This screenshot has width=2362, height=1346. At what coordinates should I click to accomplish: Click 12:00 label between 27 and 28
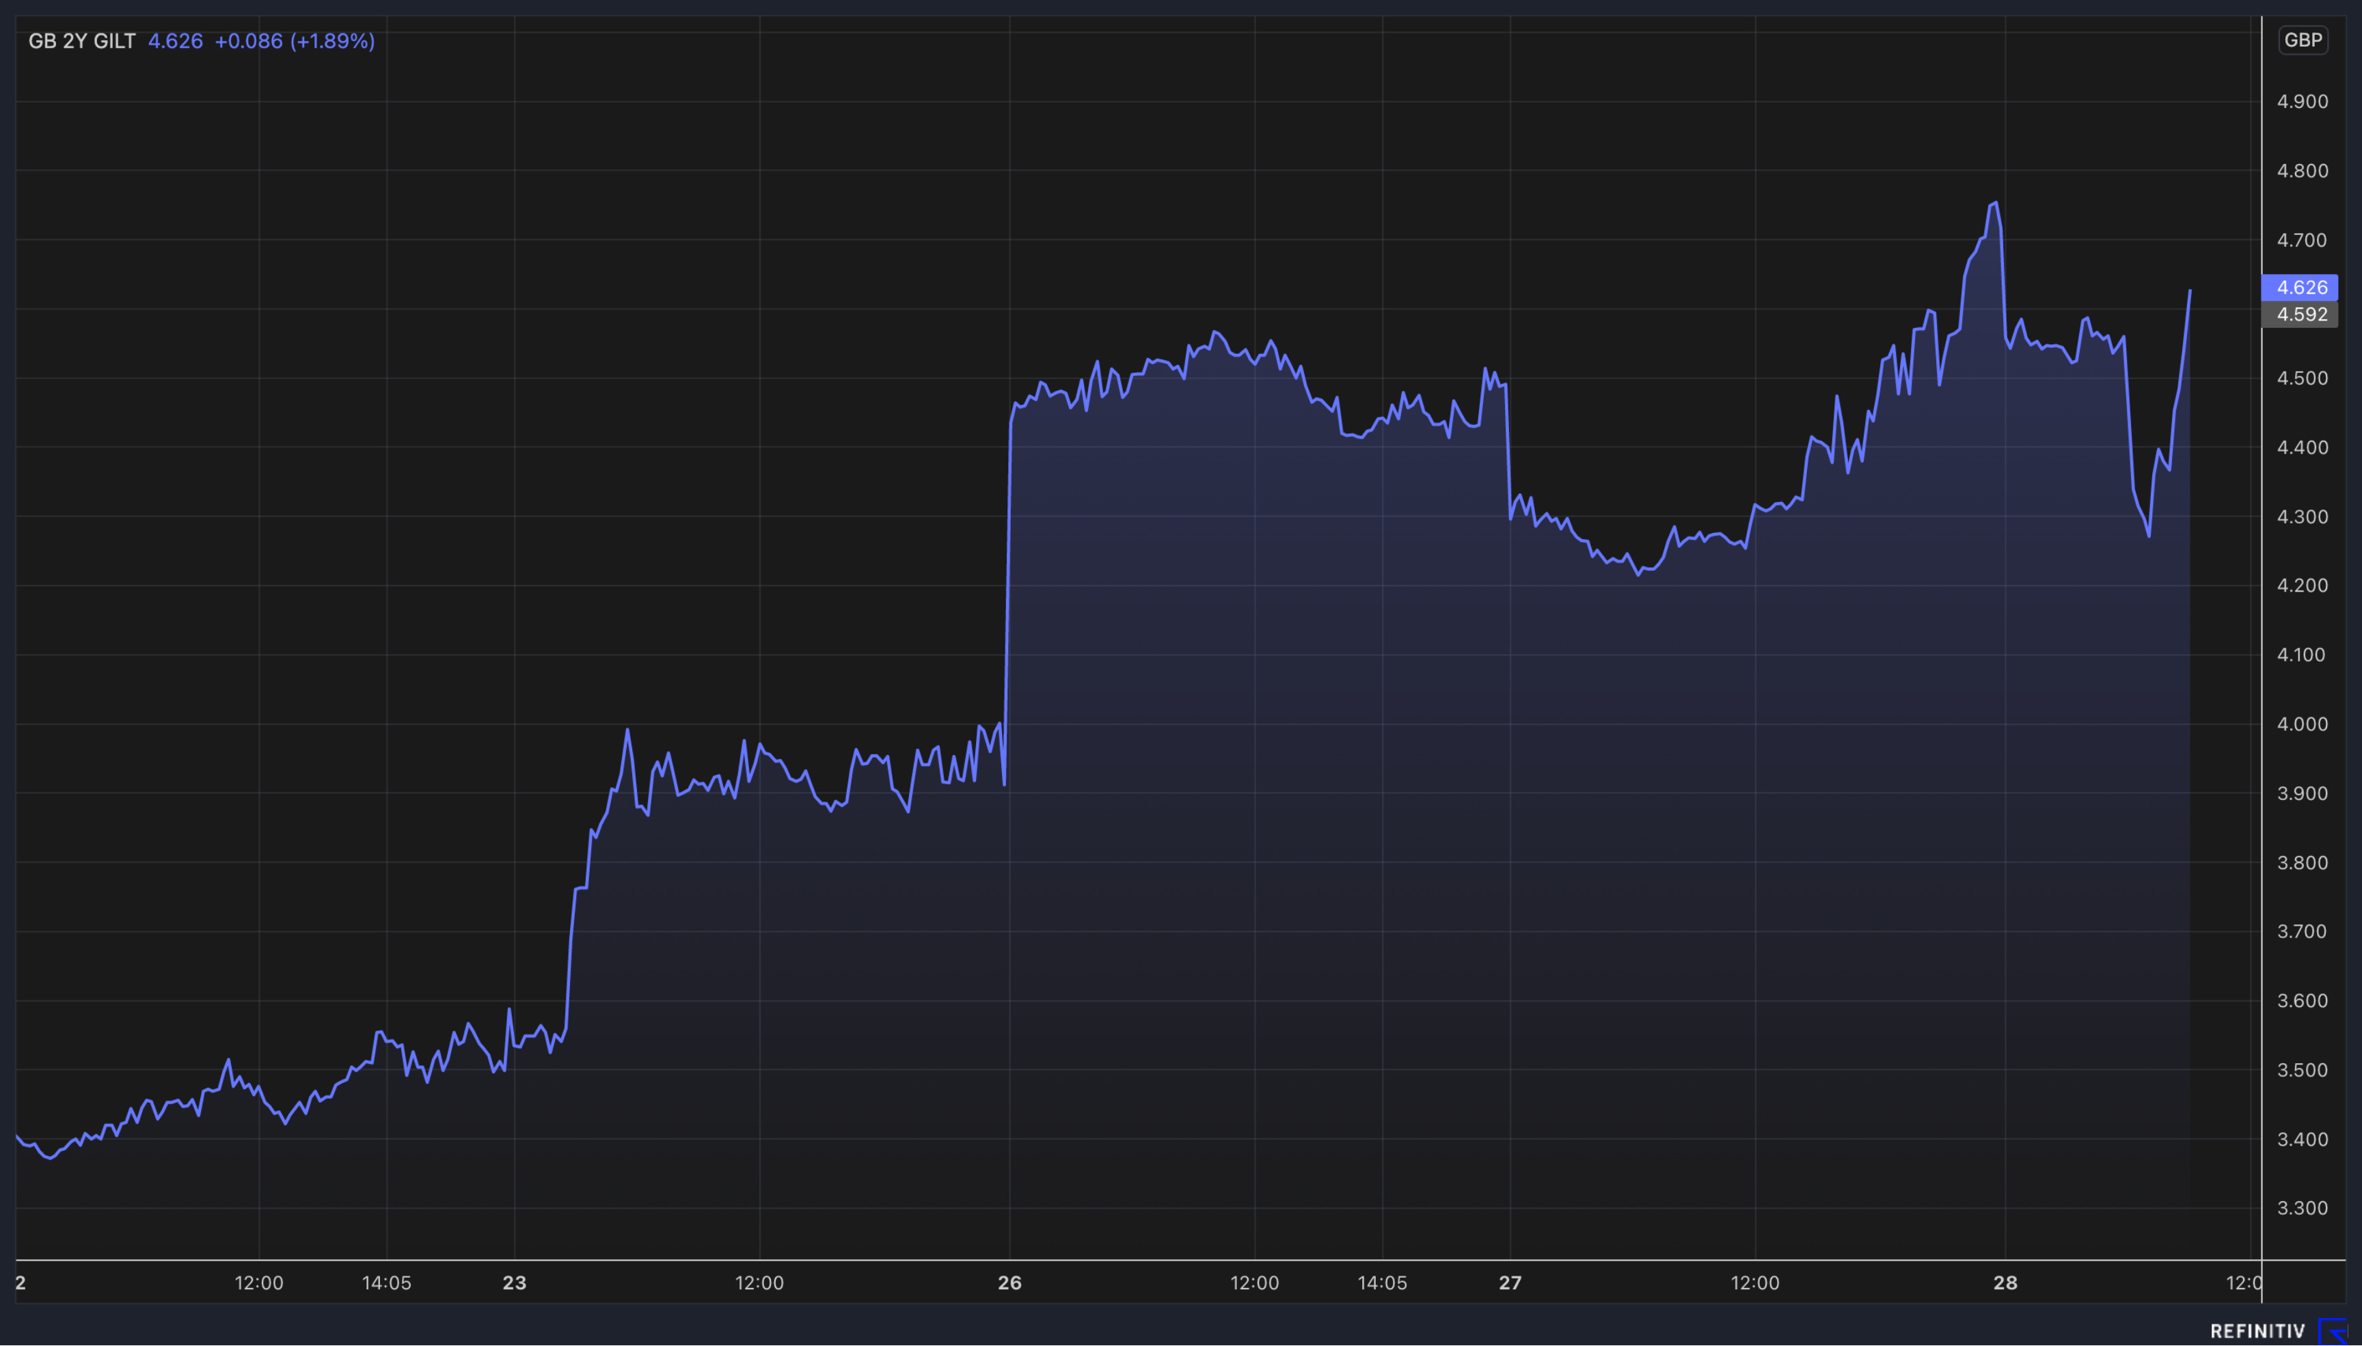point(1754,1283)
